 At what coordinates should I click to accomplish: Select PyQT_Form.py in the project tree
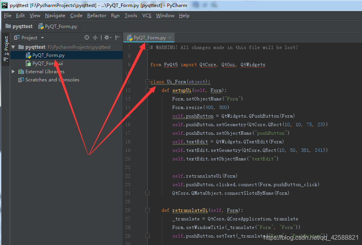tap(66, 55)
